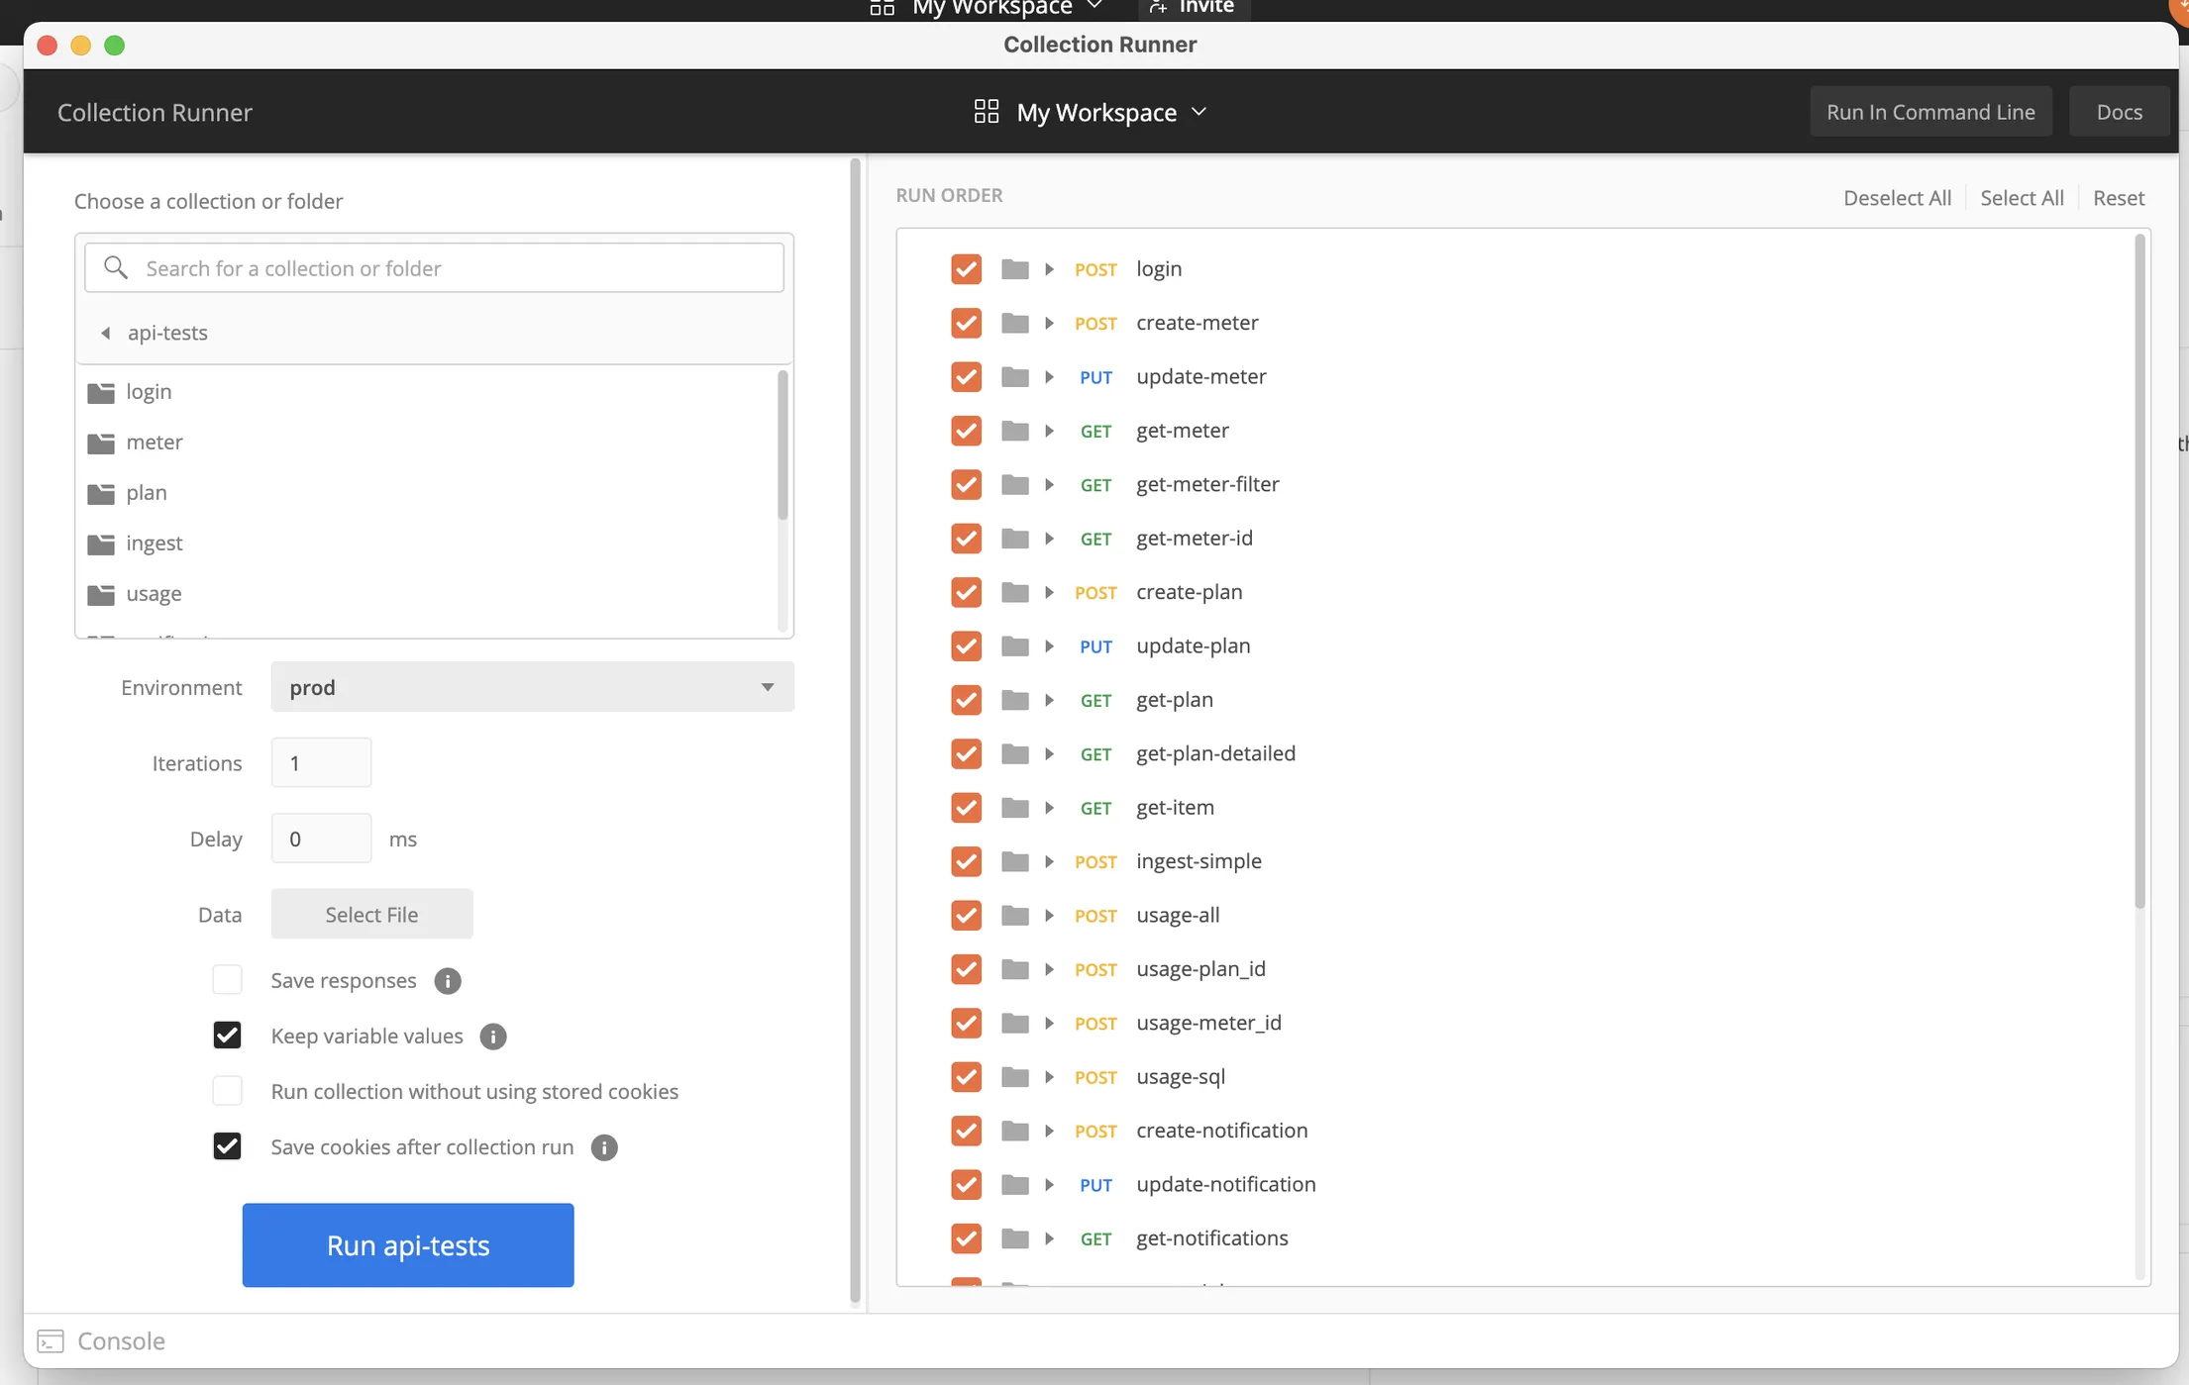Open the Docs button
The height and width of the screenshot is (1385, 2189).
coord(2119,112)
